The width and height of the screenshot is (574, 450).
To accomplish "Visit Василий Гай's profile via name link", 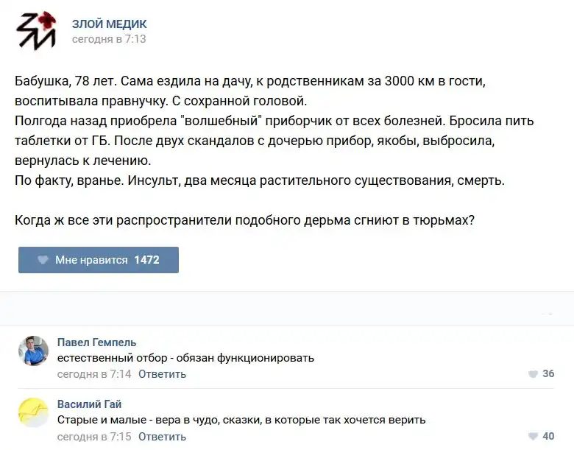I will [89, 404].
